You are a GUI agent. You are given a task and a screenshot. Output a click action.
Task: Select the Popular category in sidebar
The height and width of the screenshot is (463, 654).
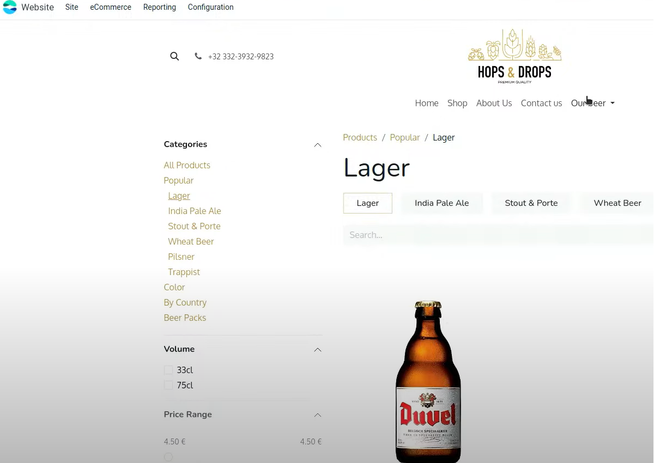click(x=179, y=180)
